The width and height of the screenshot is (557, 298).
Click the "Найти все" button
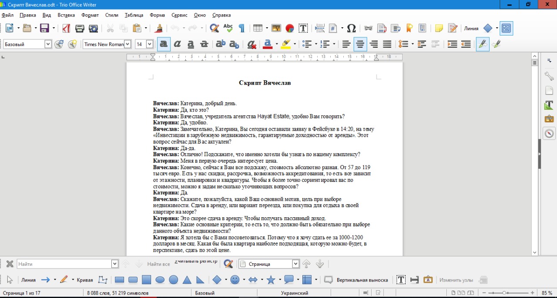[158, 264]
